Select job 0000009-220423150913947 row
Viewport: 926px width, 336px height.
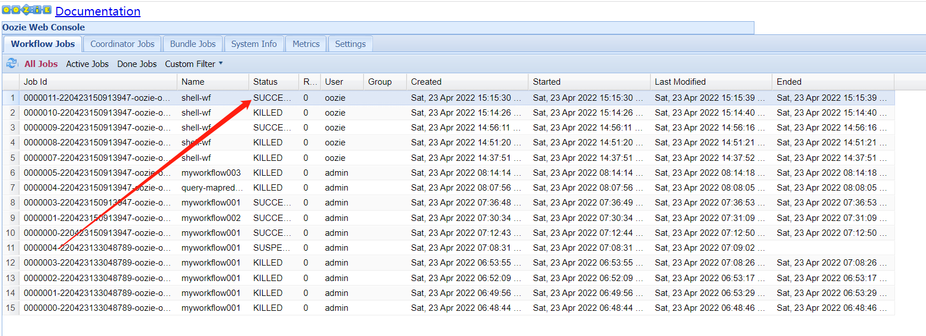point(448,128)
